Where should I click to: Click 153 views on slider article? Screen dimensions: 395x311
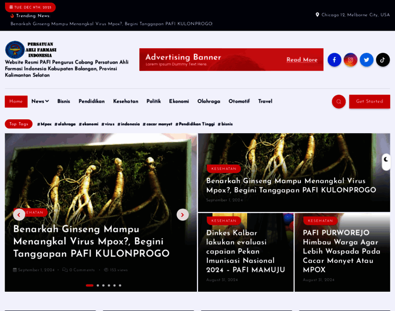point(116,270)
